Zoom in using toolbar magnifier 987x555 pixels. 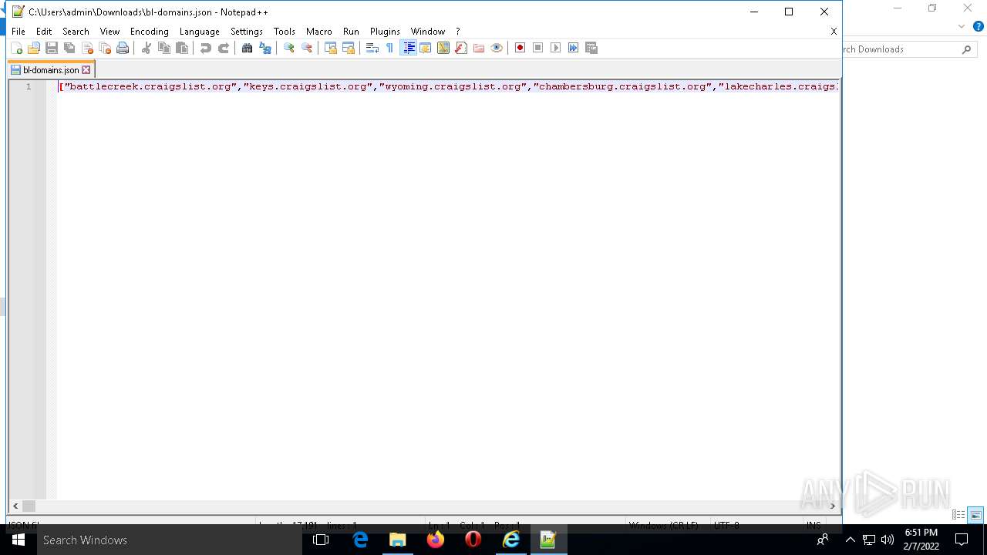pos(289,48)
